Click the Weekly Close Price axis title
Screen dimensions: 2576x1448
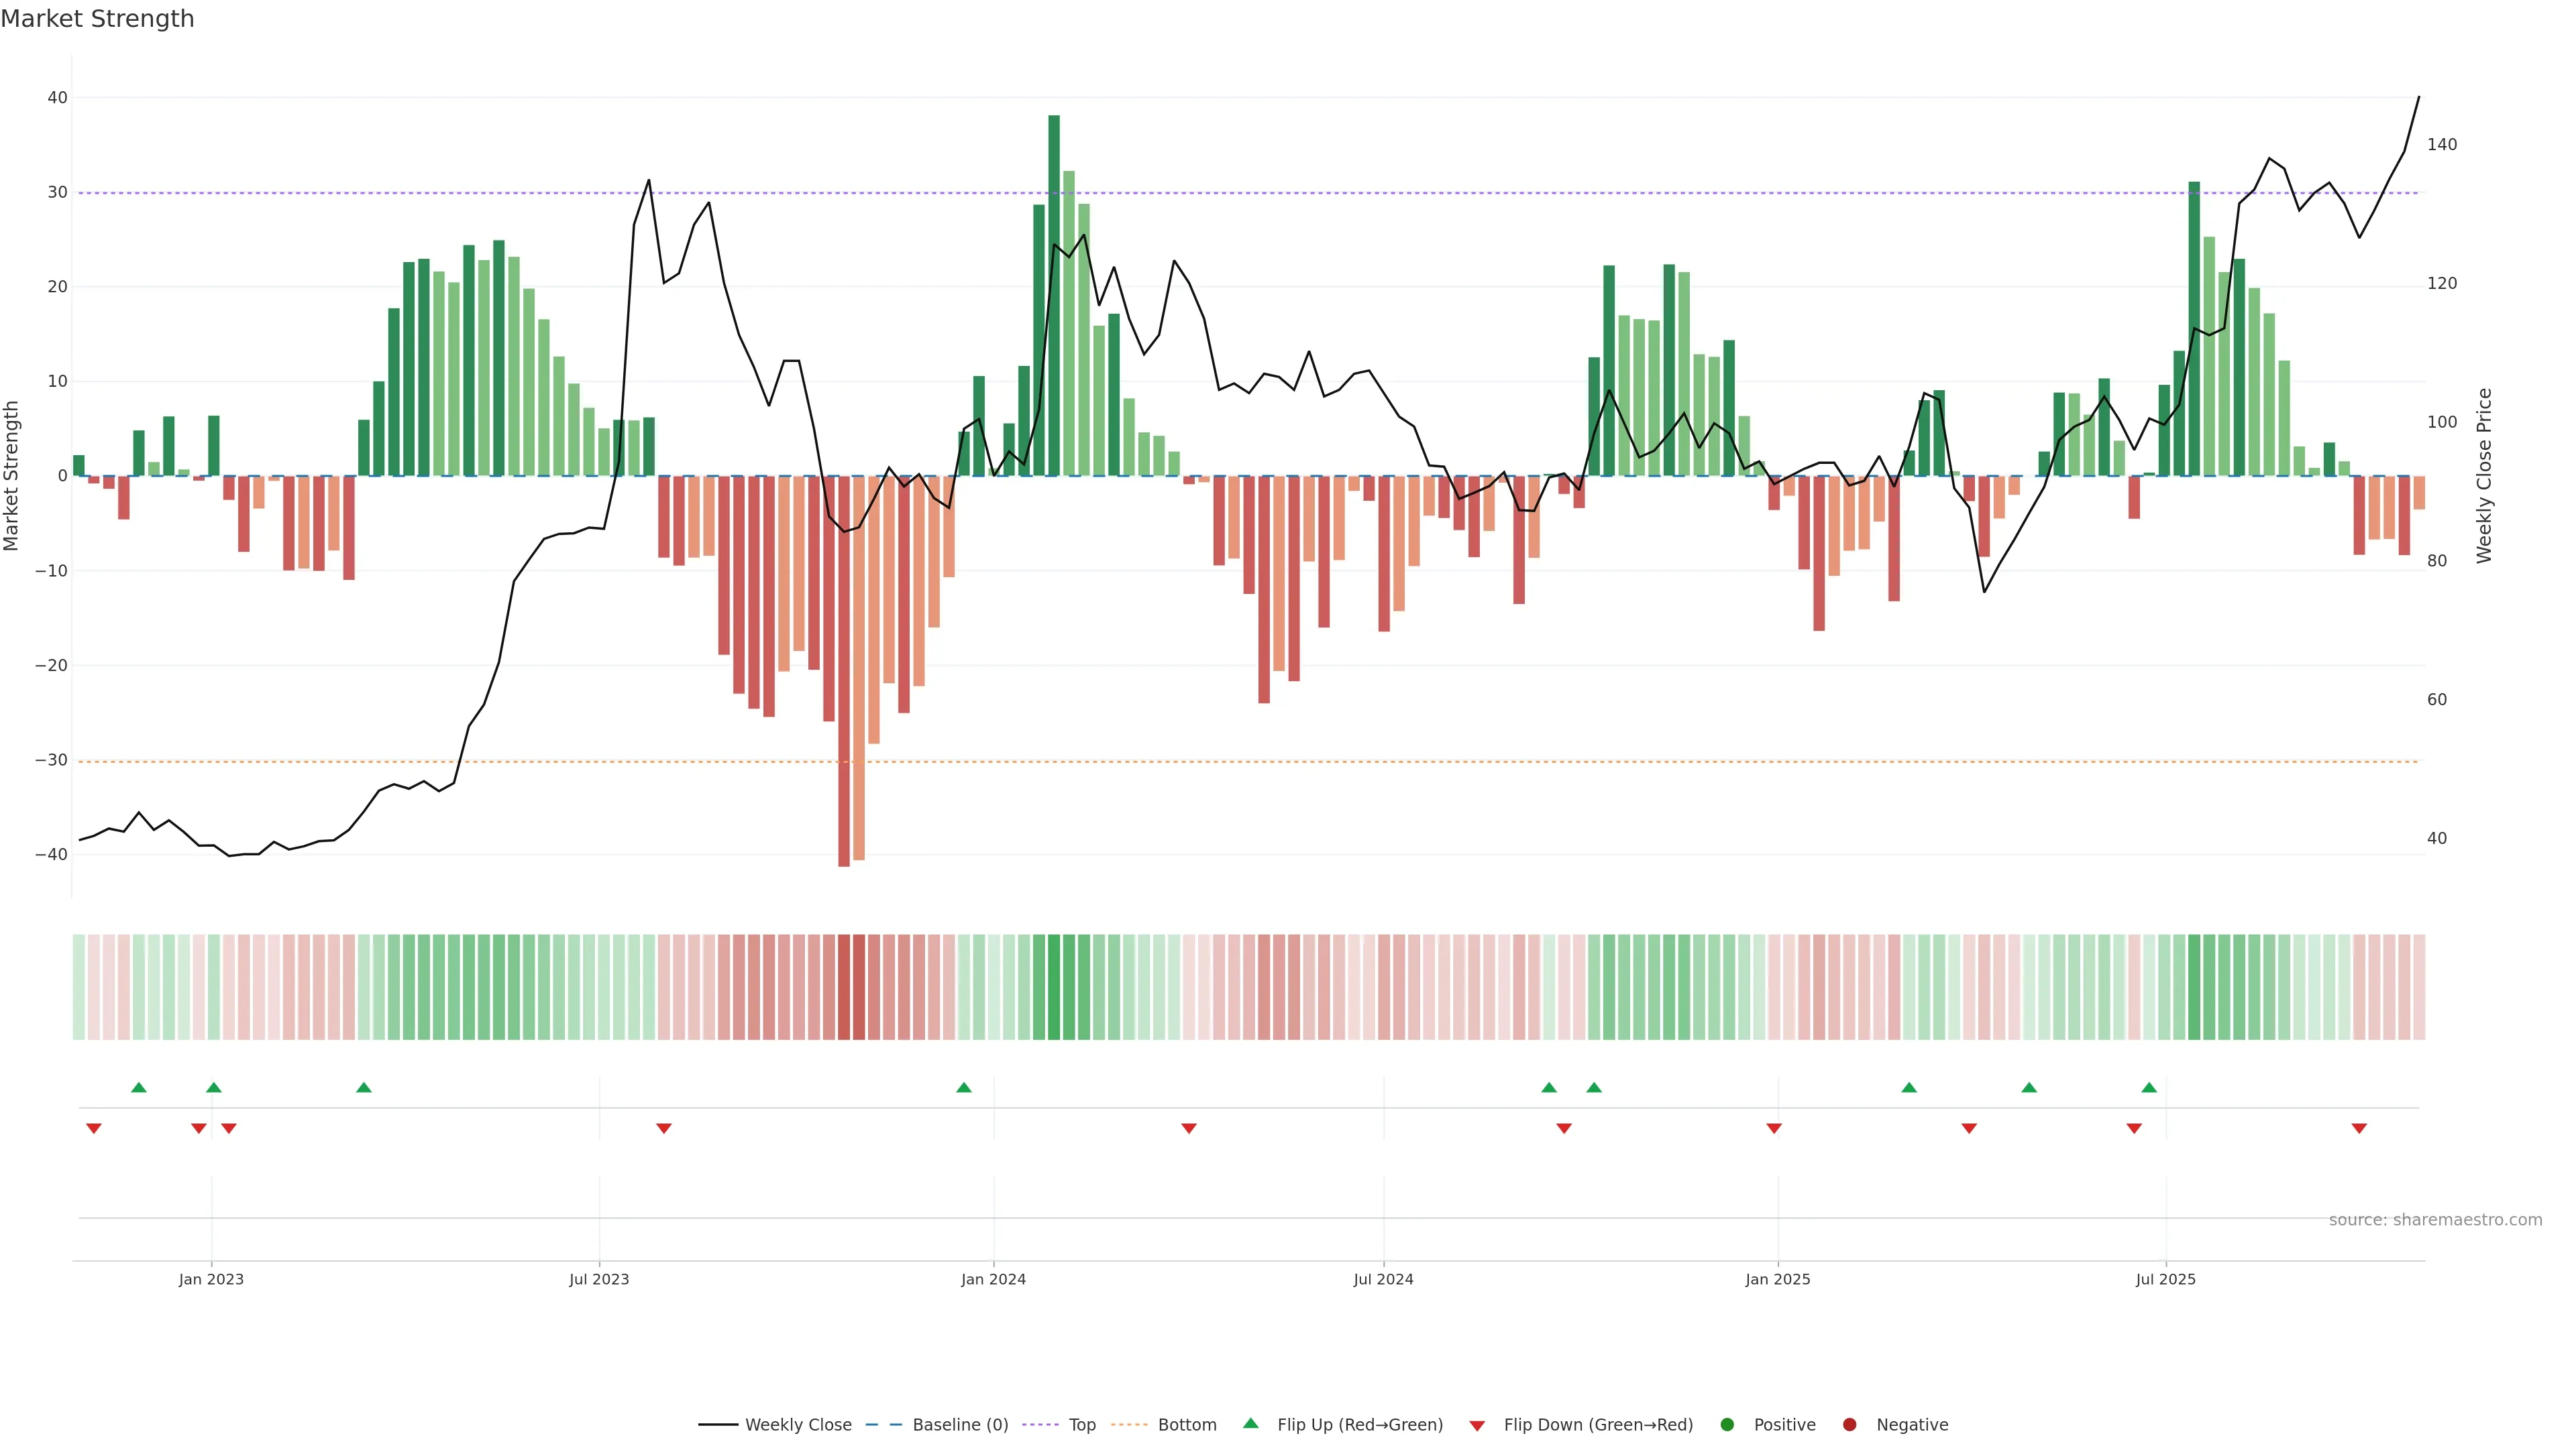(2484, 476)
